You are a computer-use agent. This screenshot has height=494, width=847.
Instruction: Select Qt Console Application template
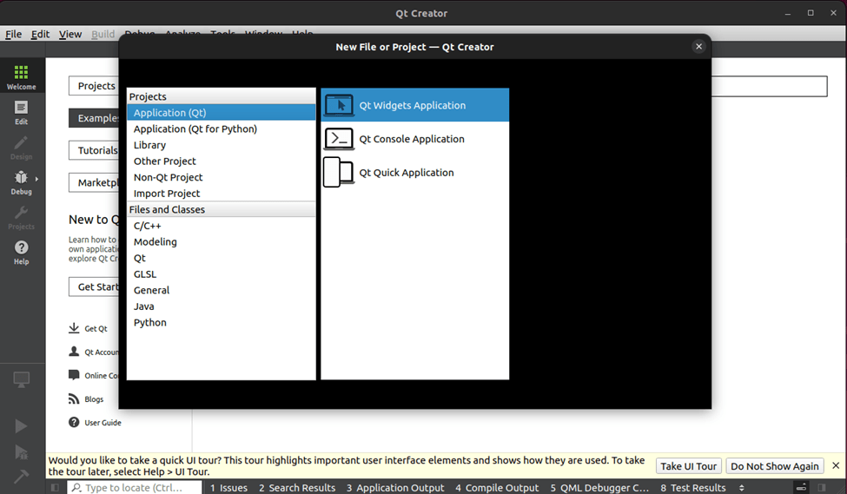415,139
